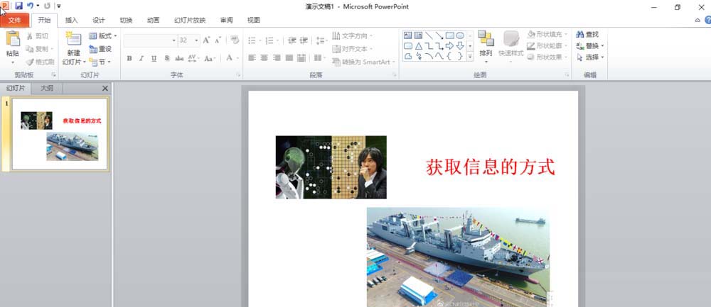The image size is (711, 307).
Task: Click the Text Direction (文字方向) button
Action: point(353,35)
